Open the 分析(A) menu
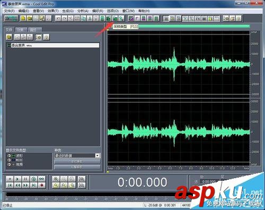This screenshot has width=265, height=210. [x=83, y=11]
